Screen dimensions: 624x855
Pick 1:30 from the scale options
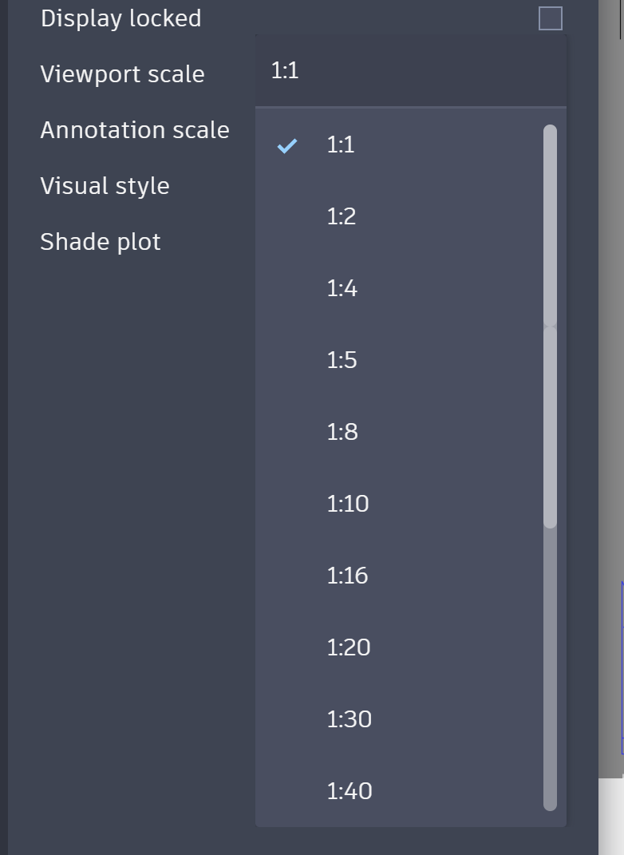(350, 719)
